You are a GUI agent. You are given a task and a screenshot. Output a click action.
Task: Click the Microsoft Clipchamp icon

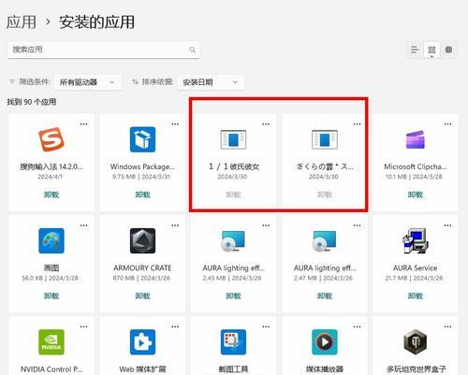(x=416, y=139)
